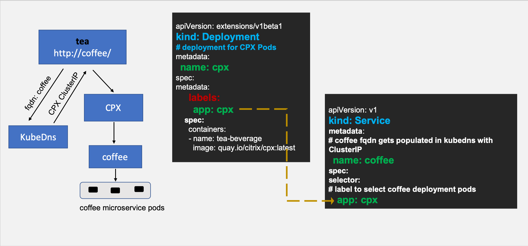528x246 pixels.
Task: Click the rightmost black pod icon
Action: click(x=139, y=189)
